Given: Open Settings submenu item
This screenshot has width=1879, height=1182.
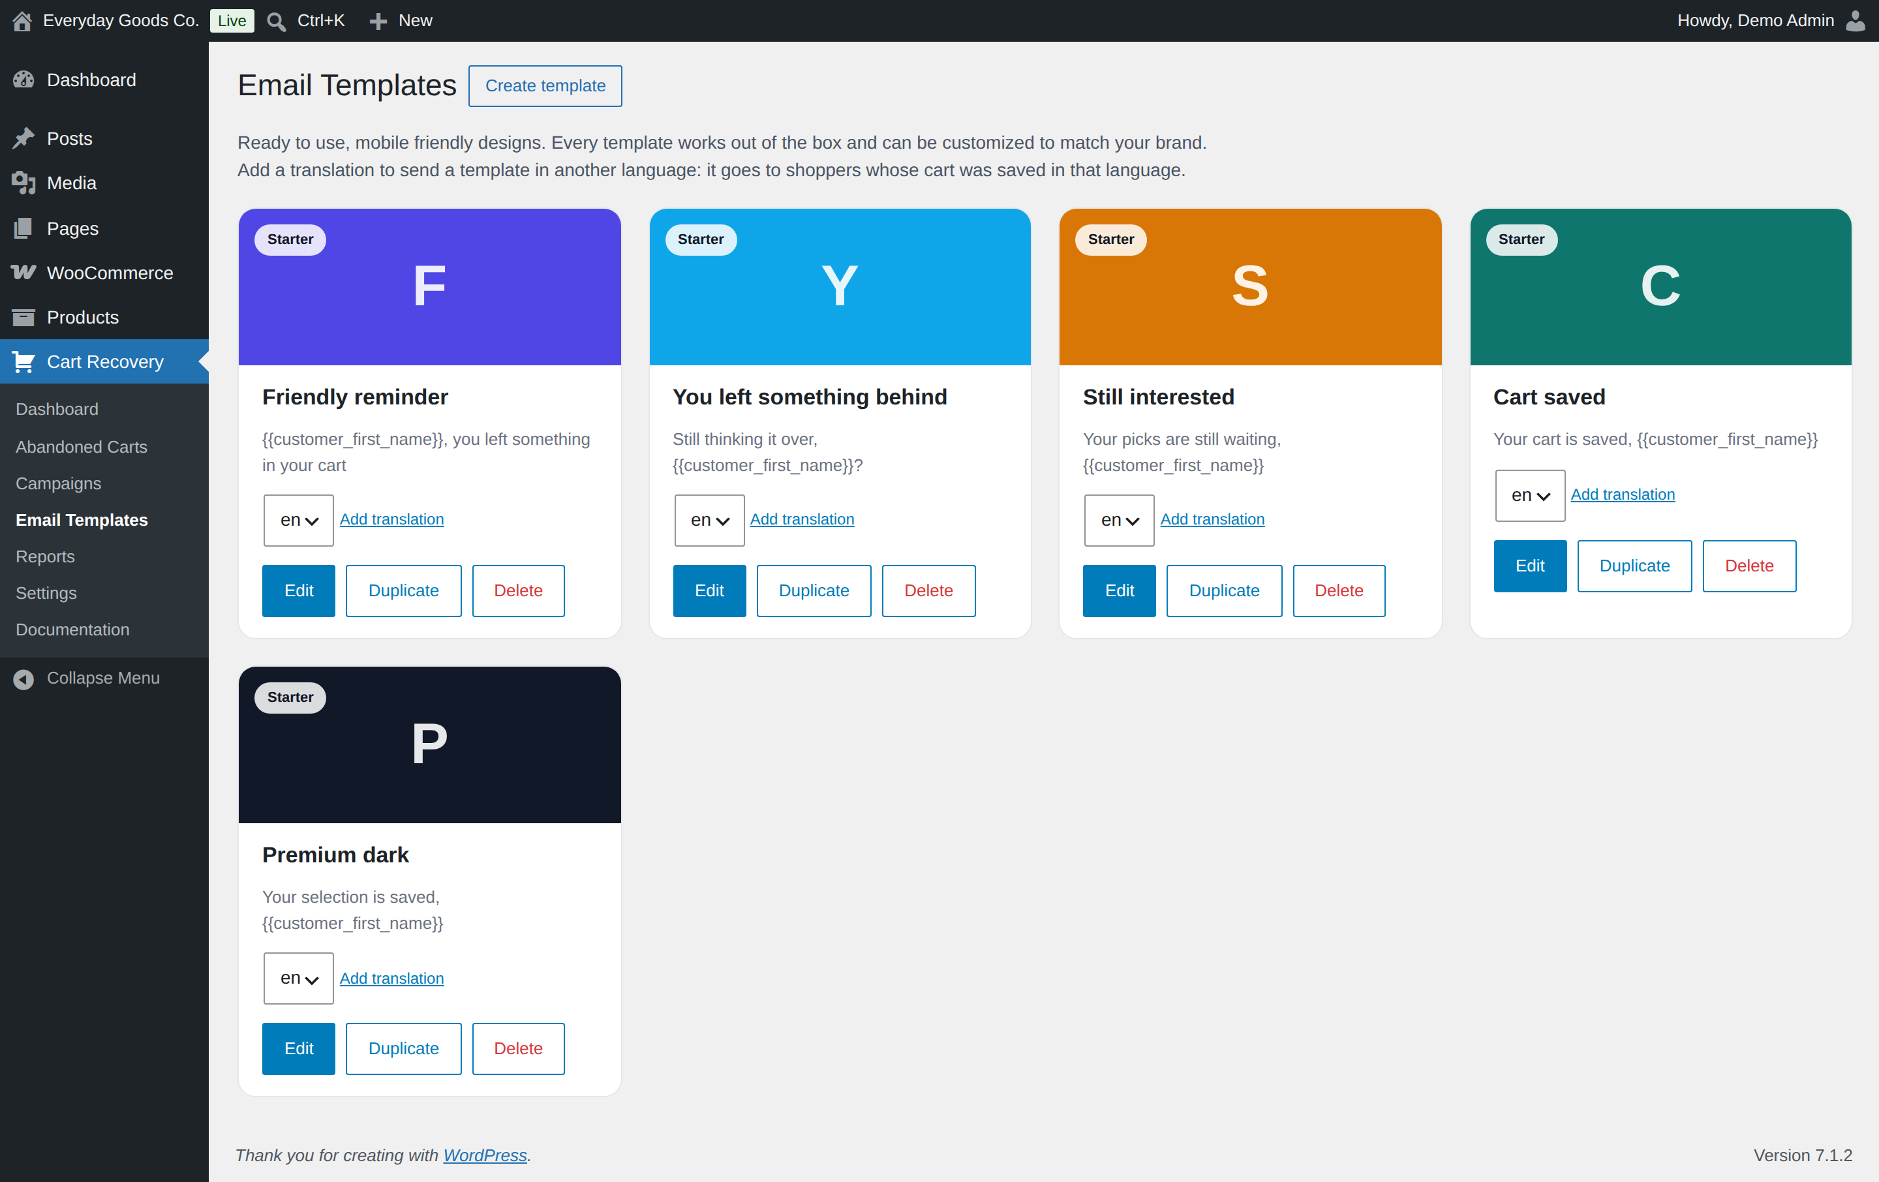Looking at the screenshot, I should pos(46,593).
